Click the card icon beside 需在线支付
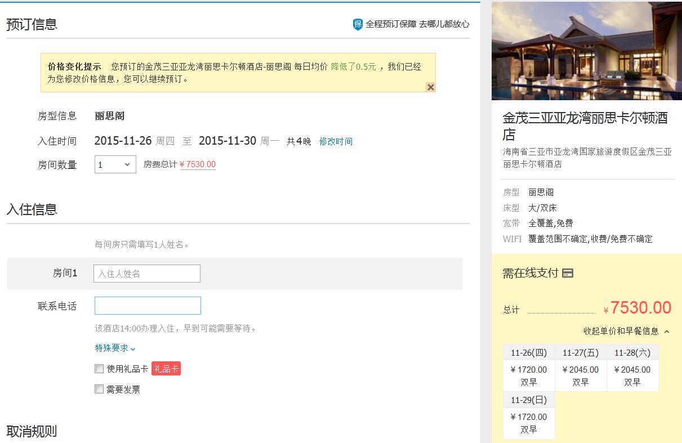The height and width of the screenshot is (443, 682). pos(568,274)
